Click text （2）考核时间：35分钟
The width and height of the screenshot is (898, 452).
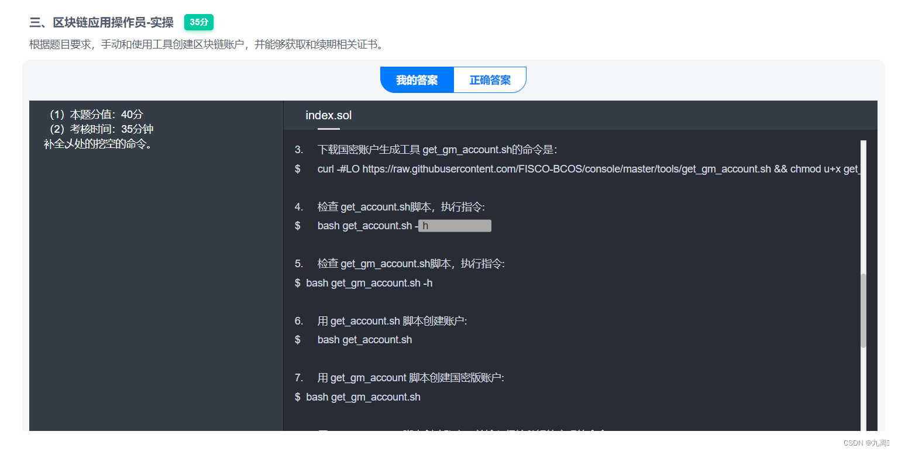(x=99, y=129)
